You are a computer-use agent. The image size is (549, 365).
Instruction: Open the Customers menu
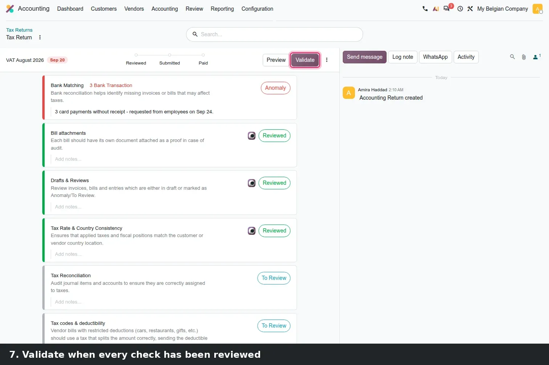coord(104,9)
